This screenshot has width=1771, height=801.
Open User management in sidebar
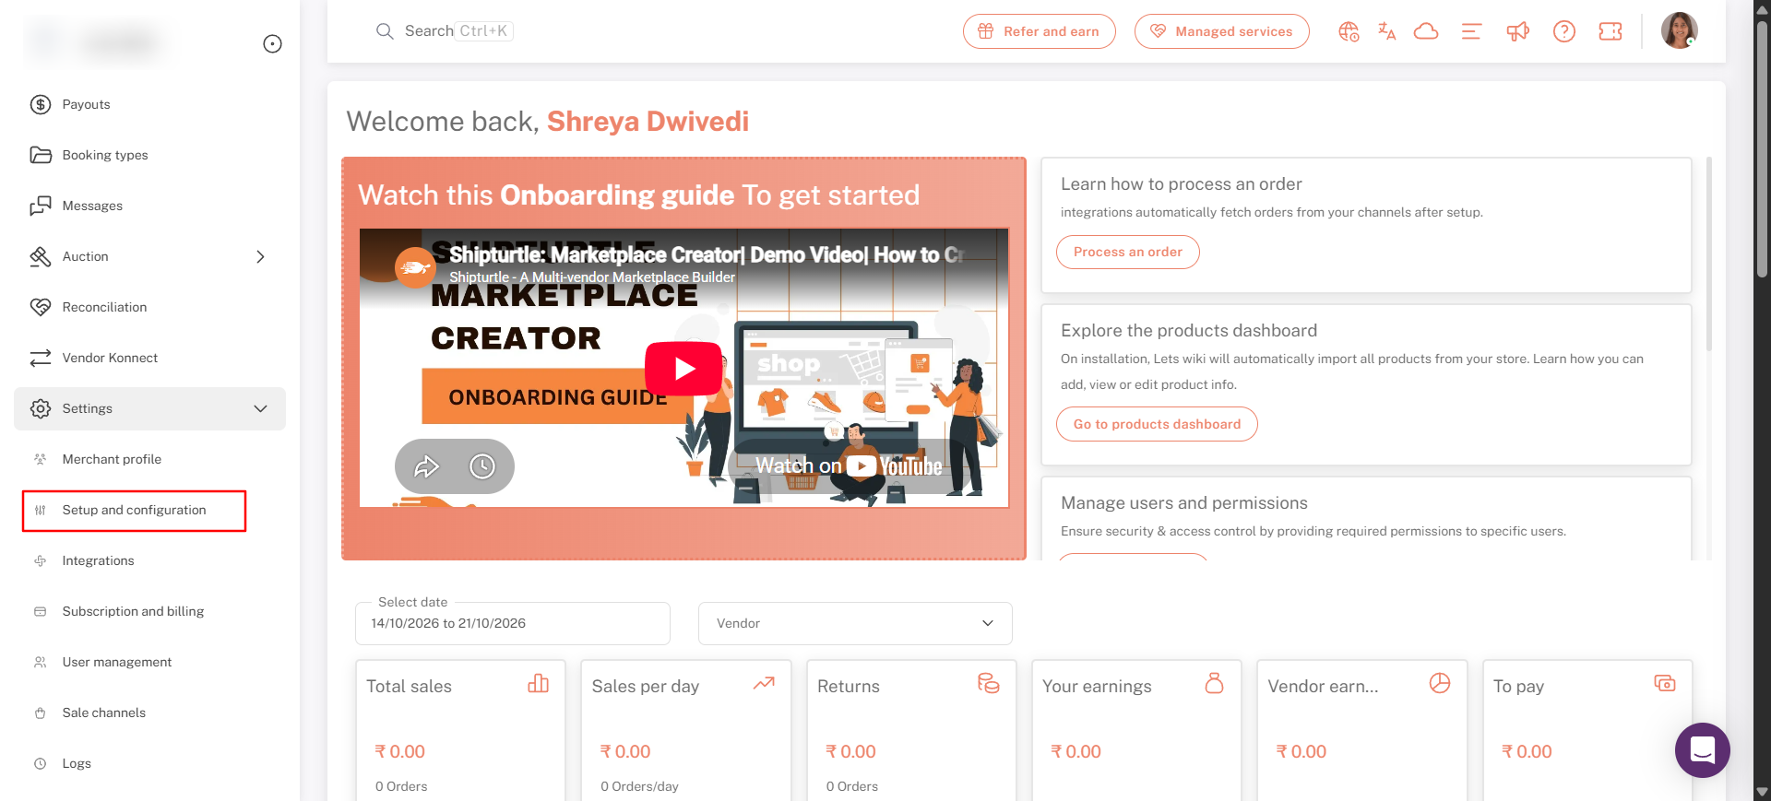149,662
